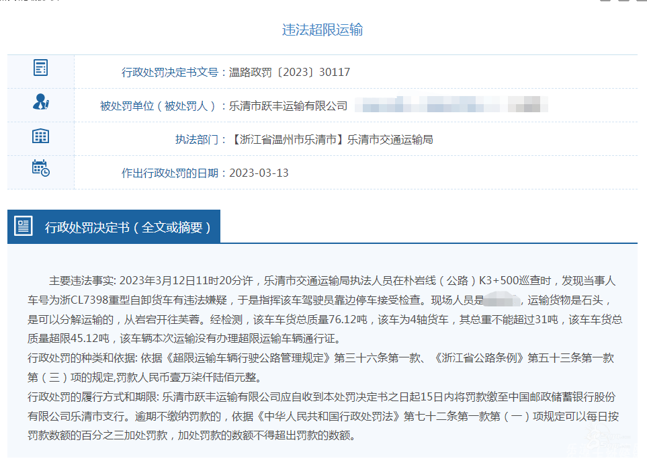Click the company name 乐清市跃丰运输有限公司

[288, 105]
